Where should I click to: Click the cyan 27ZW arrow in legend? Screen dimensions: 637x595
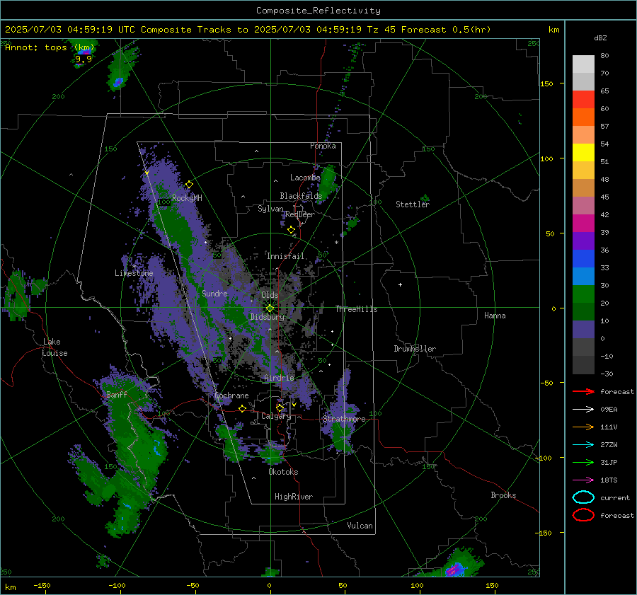583,445
